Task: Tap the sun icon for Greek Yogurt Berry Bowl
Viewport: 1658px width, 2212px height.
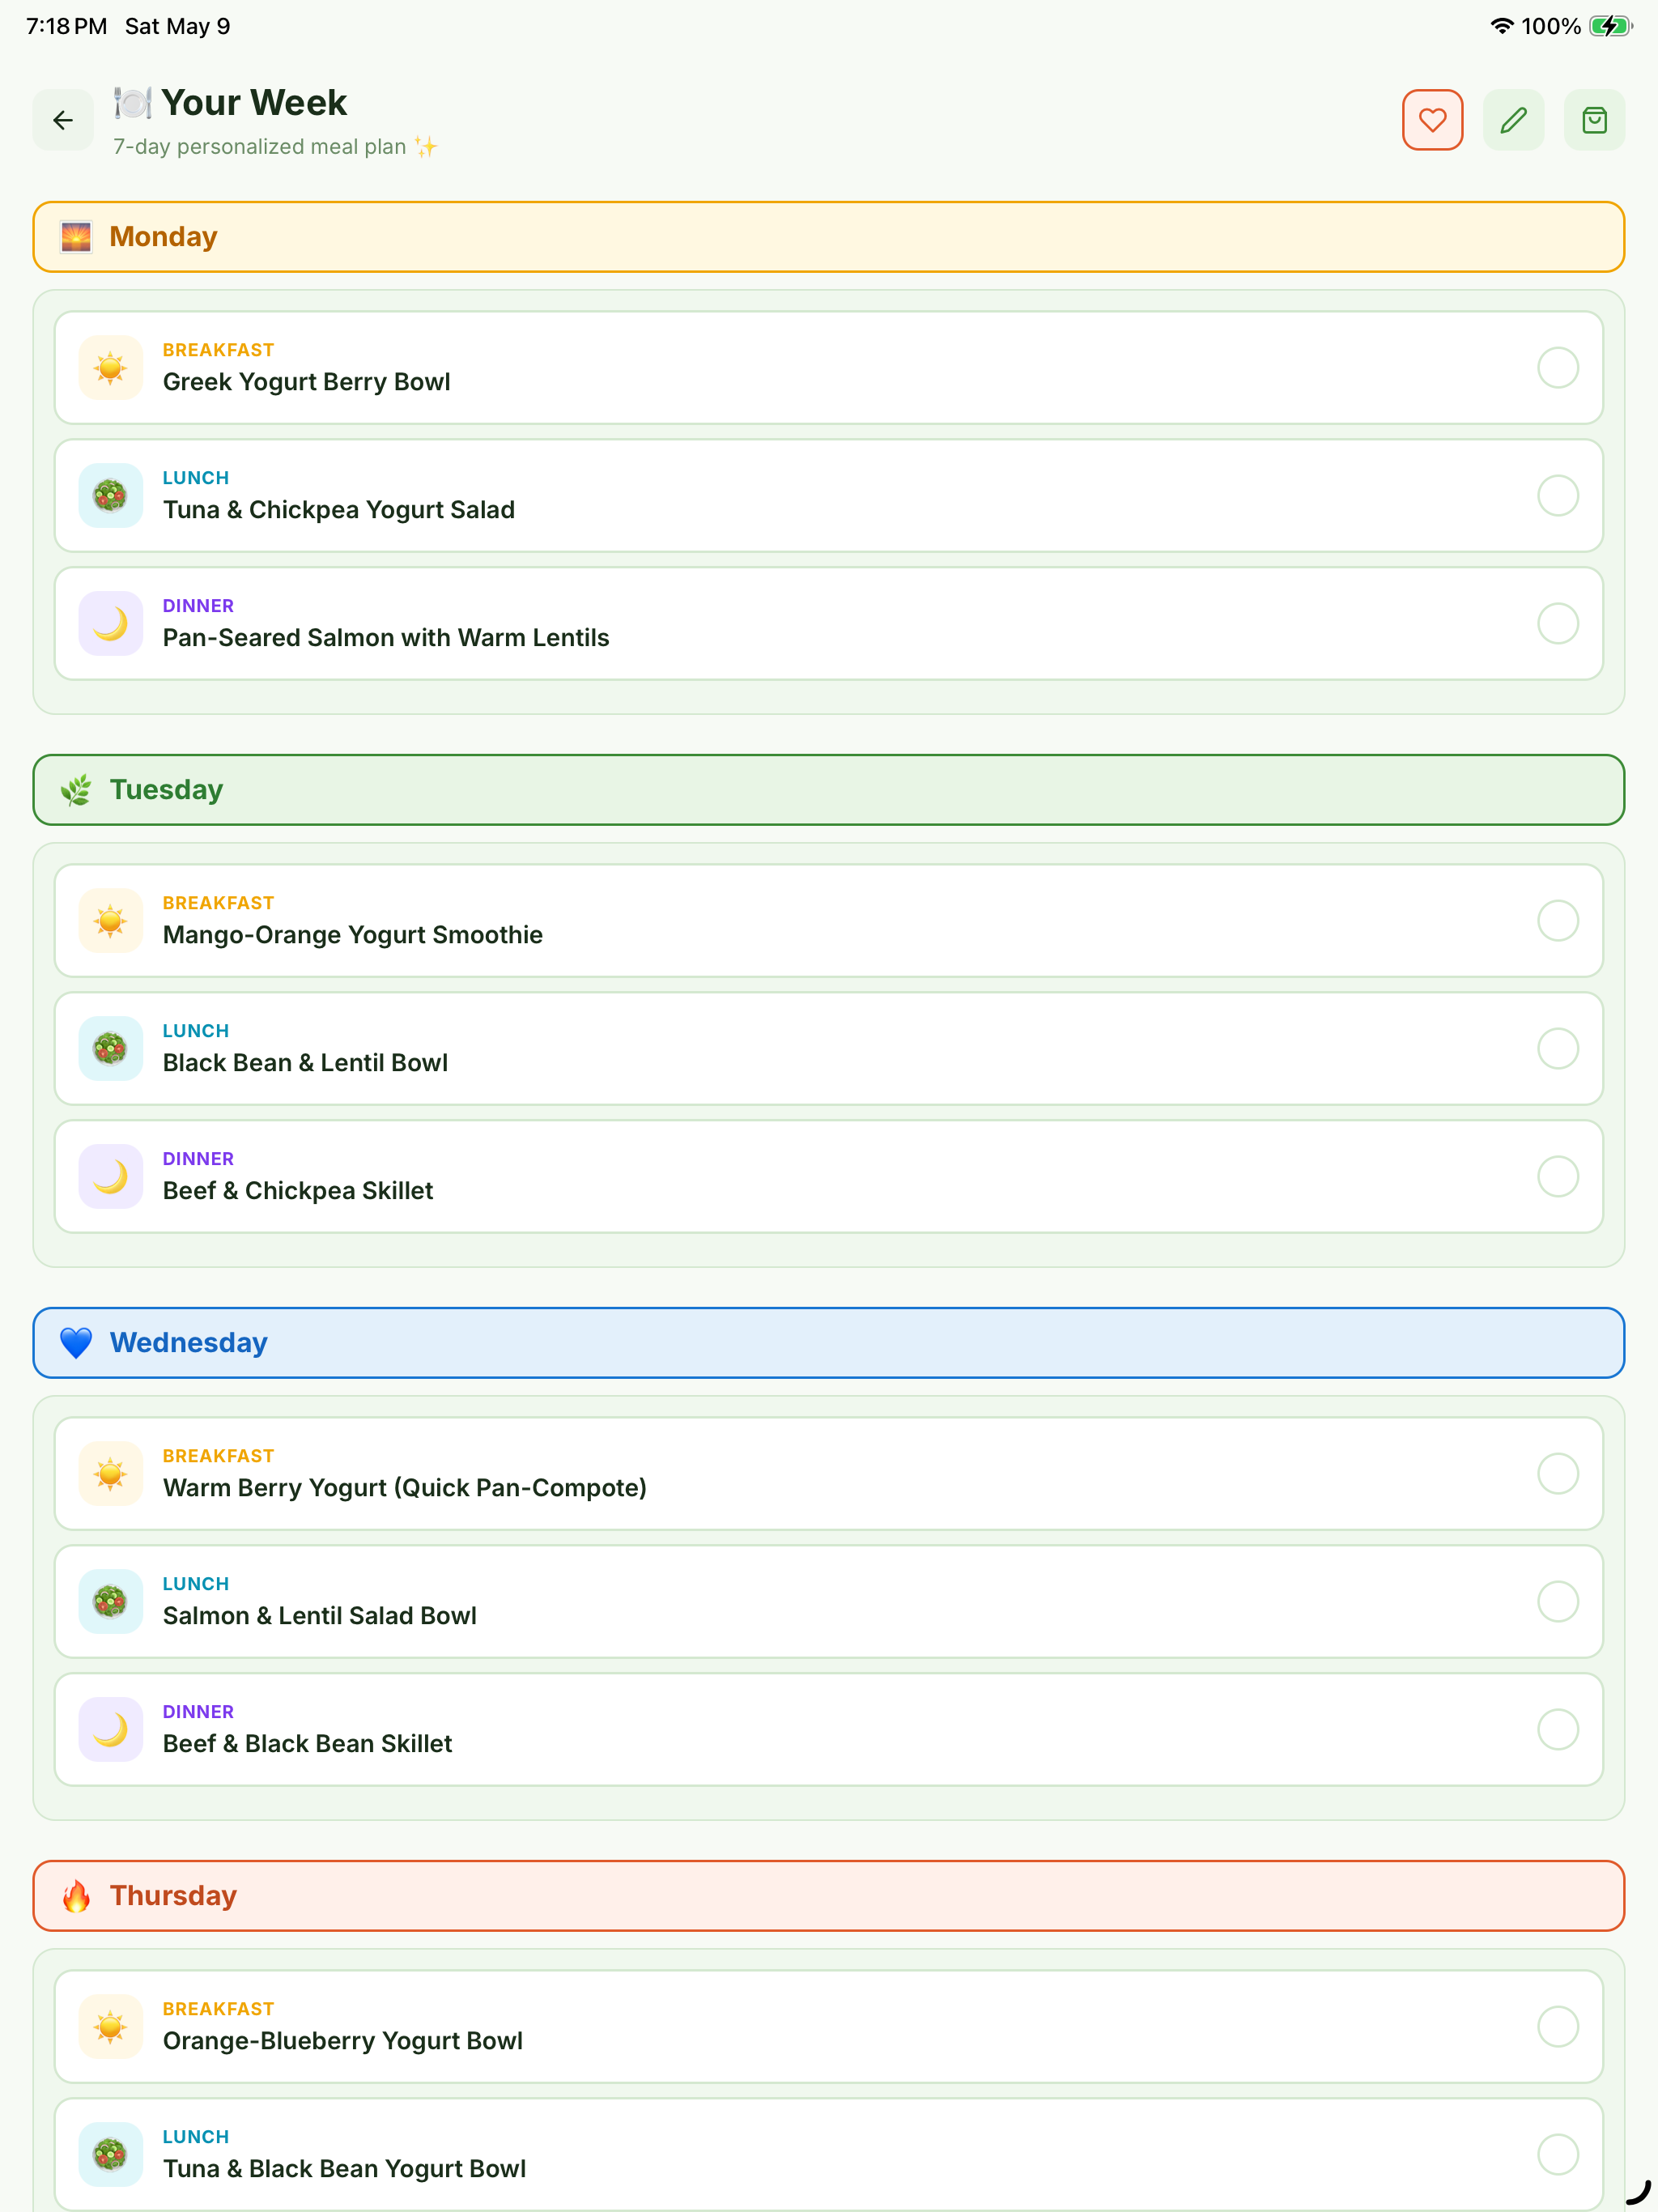Action: point(111,368)
